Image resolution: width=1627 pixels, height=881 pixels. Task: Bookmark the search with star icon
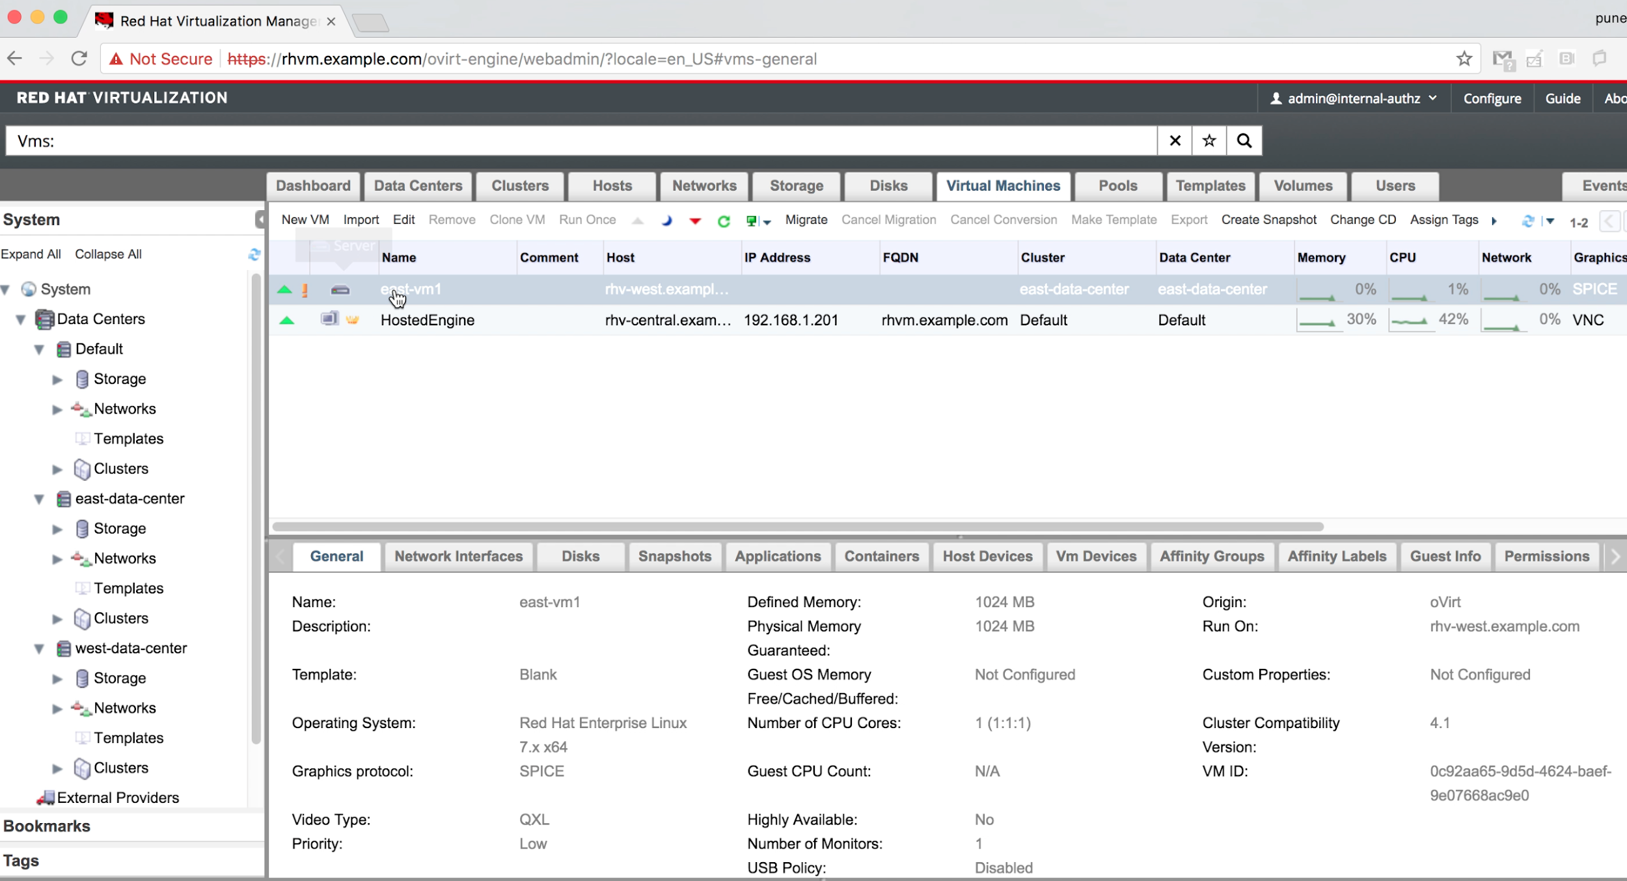coord(1209,141)
